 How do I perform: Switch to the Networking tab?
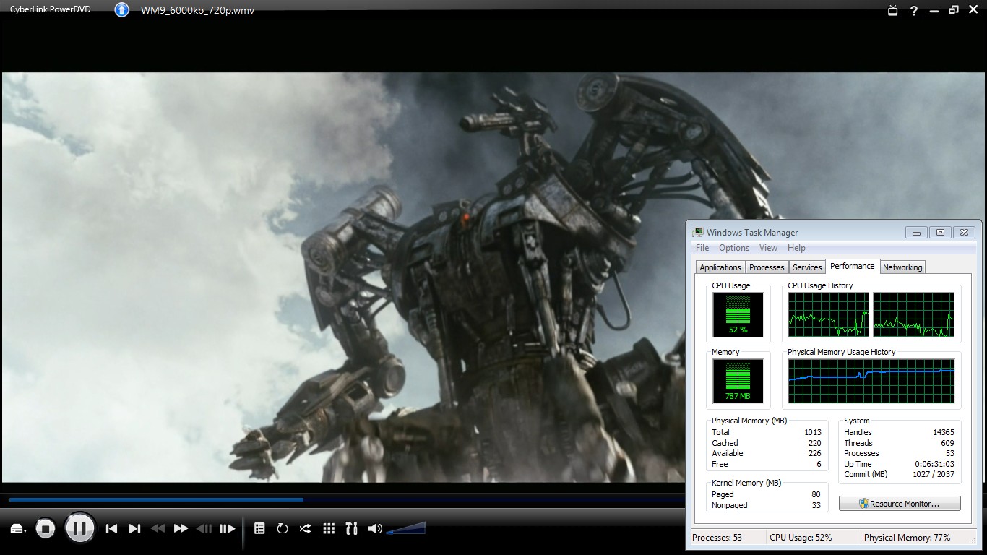902,267
